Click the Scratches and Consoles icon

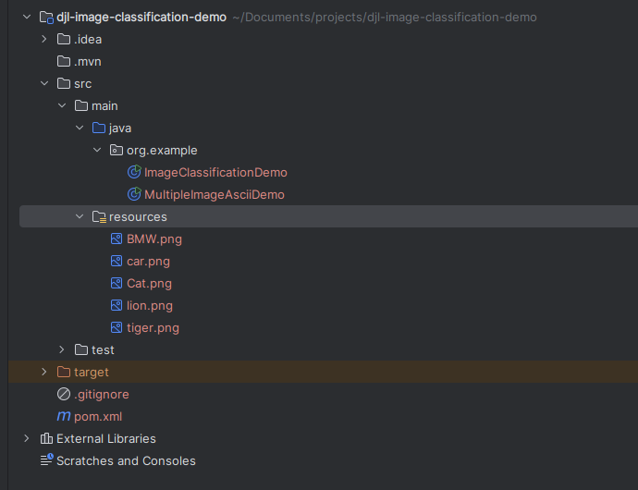click(46, 461)
